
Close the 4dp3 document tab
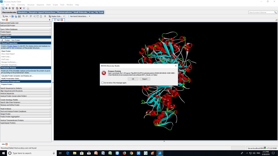click(x=62, y=20)
